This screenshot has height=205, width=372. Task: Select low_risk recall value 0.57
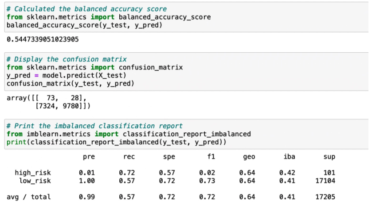tap(127, 181)
